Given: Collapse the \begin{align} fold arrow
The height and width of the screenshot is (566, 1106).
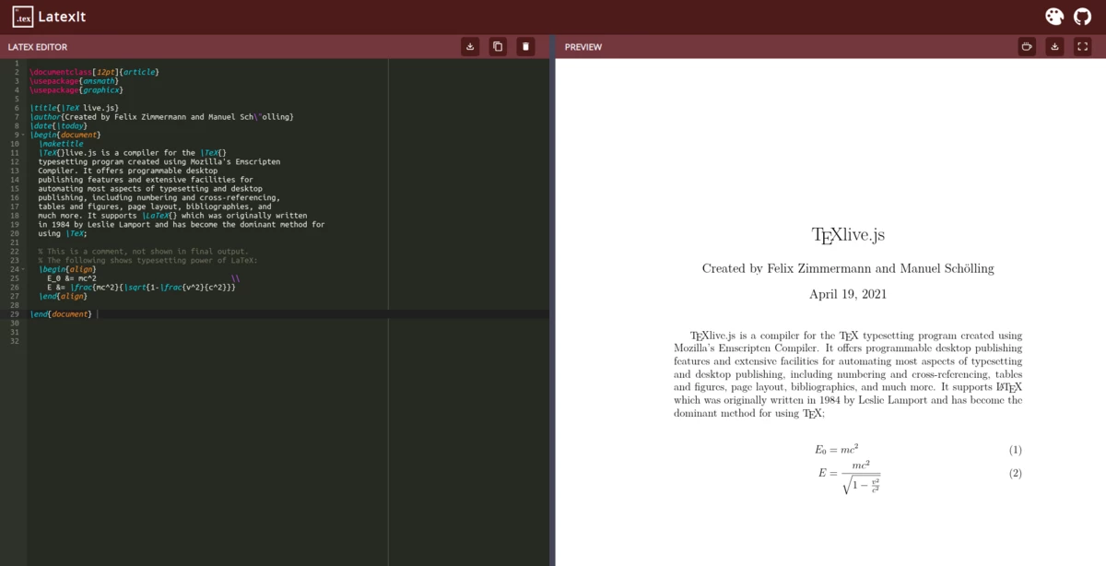Looking at the screenshot, I should (x=24, y=269).
